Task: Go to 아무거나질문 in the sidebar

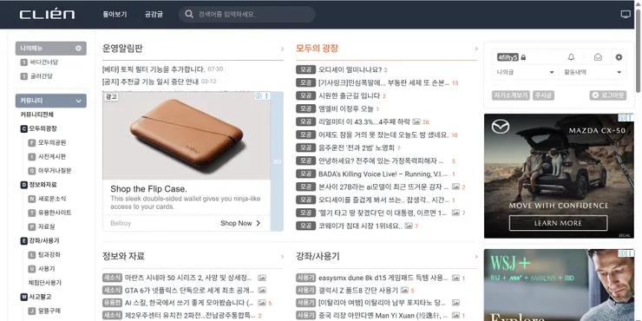Action: tap(55, 171)
